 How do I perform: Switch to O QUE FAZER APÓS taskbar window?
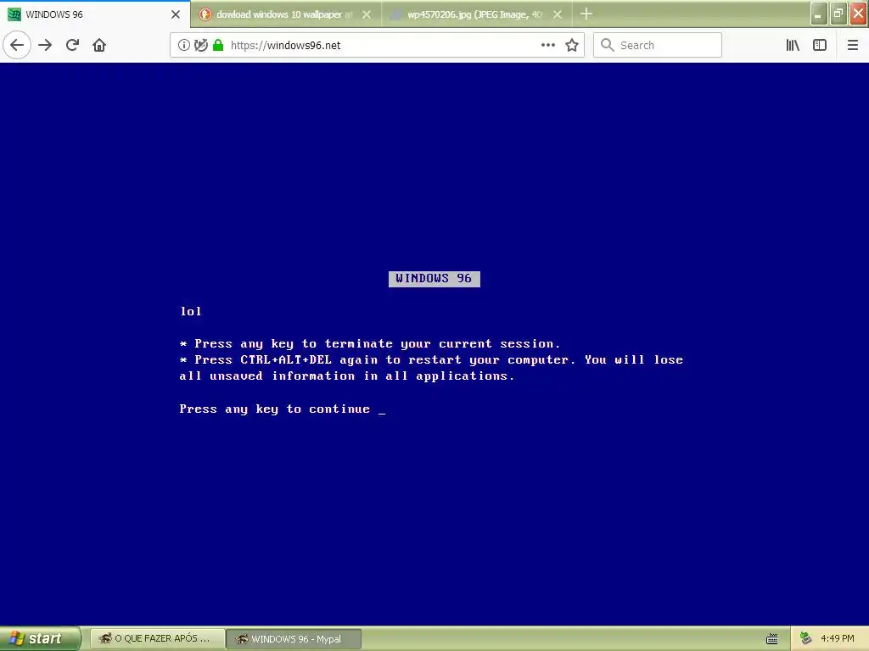(x=157, y=639)
